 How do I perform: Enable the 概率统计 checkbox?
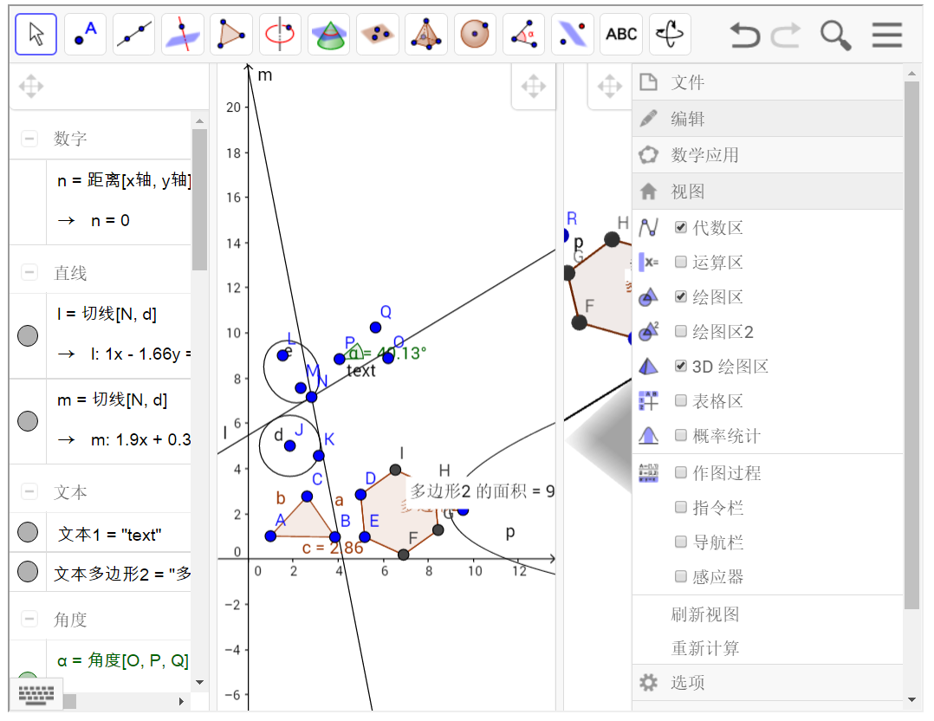(681, 435)
